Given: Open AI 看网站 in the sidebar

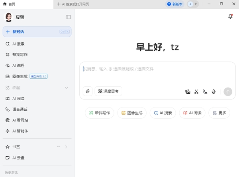Looking at the screenshot, I should 37,120.
